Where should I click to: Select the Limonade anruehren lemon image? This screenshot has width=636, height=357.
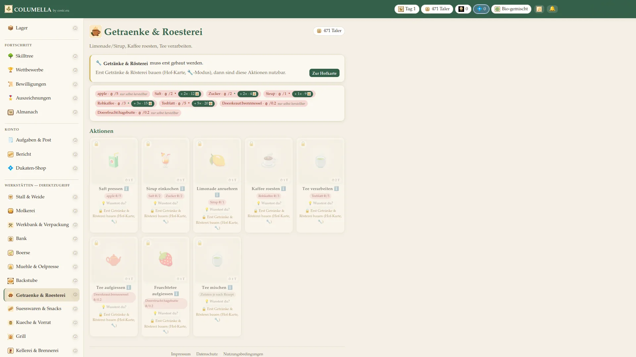pos(217,161)
